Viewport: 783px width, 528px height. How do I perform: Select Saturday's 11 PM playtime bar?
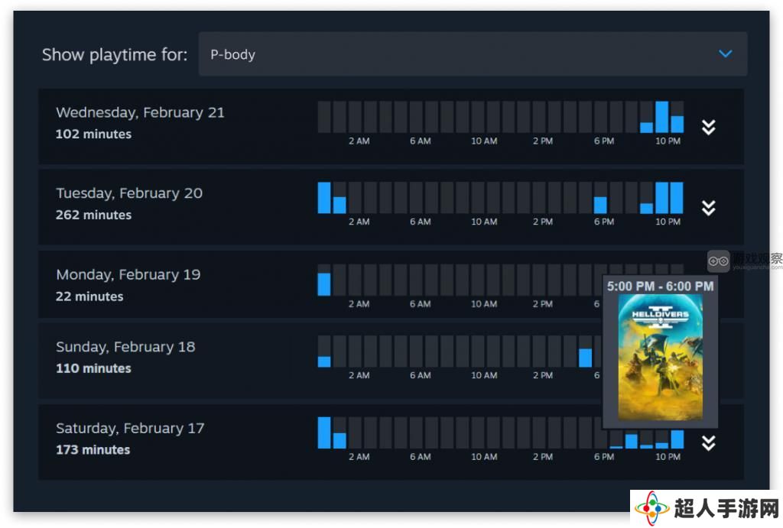tap(677, 439)
